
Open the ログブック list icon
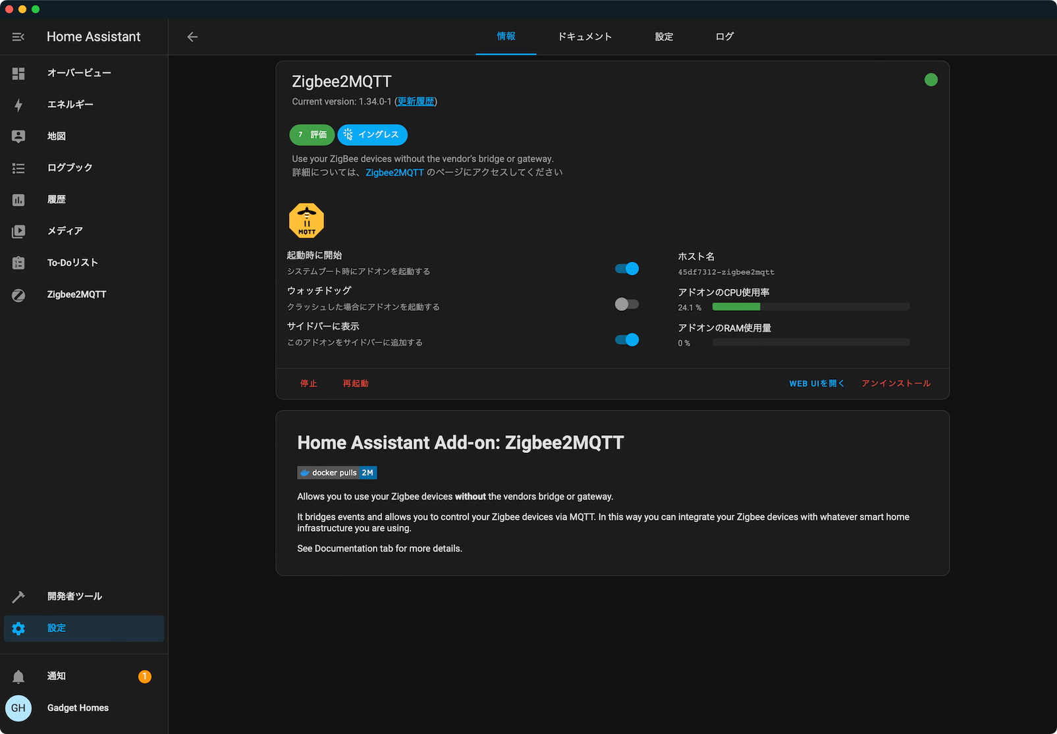click(x=18, y=168)
